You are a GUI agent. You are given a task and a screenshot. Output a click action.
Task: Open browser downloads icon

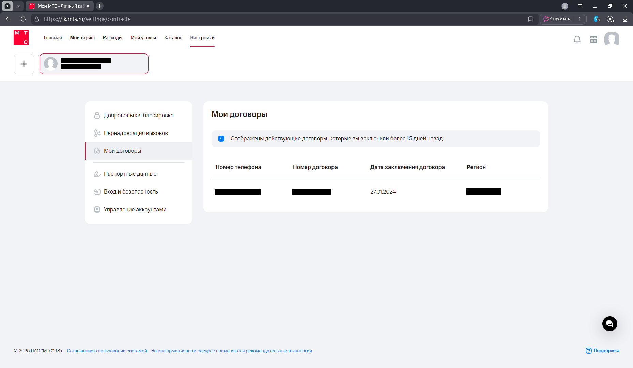pos(625,19)
